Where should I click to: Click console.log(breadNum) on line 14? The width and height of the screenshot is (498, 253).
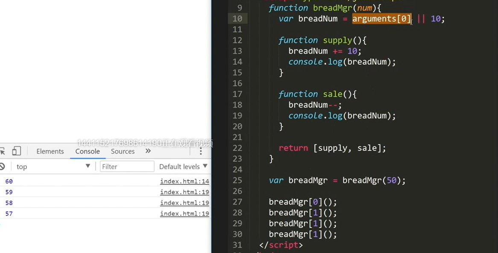pos(342,62)
